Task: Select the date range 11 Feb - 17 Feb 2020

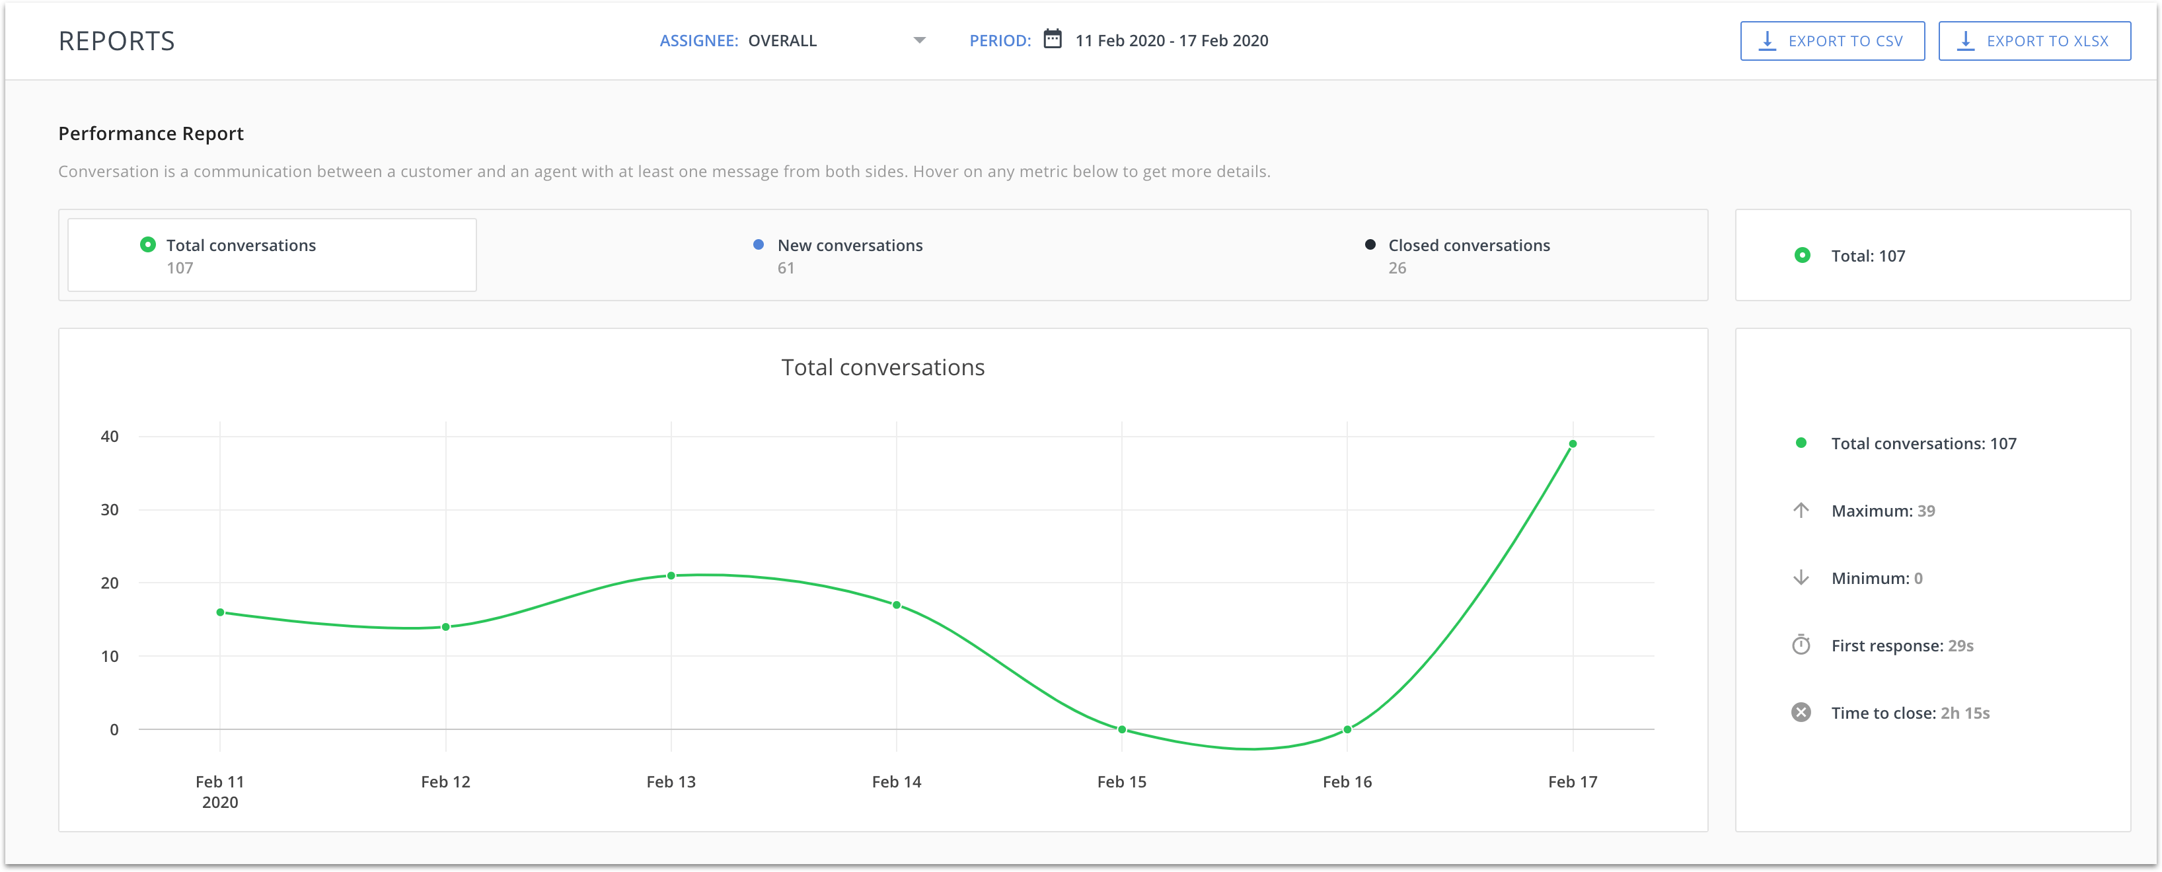Action: coord(1172,41)
